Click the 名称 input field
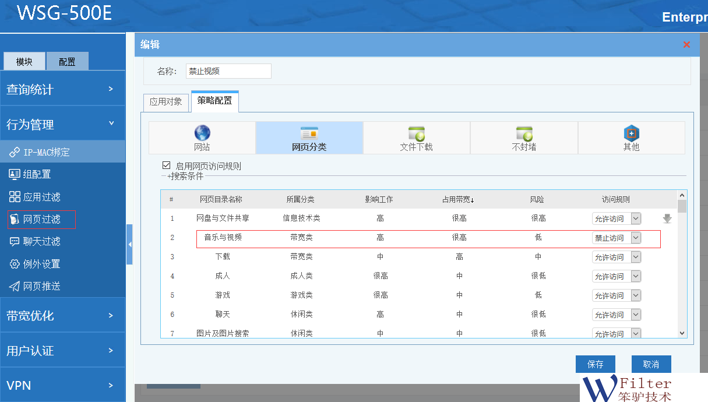Screen dimensions: 708x402 (228, 71)
